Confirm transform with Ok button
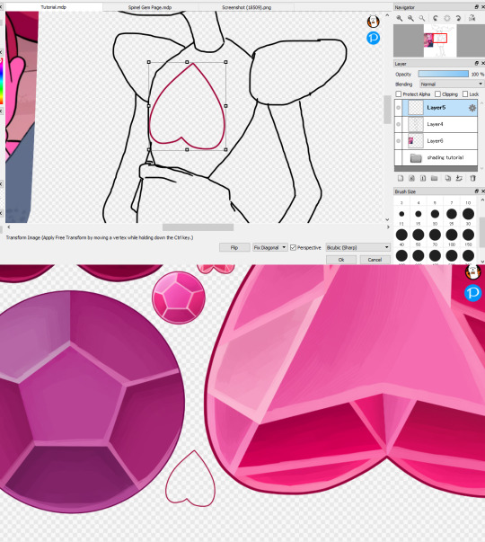The width and height of the screenshot is (485, 542). pyautogui.click(x=341, y=260)
